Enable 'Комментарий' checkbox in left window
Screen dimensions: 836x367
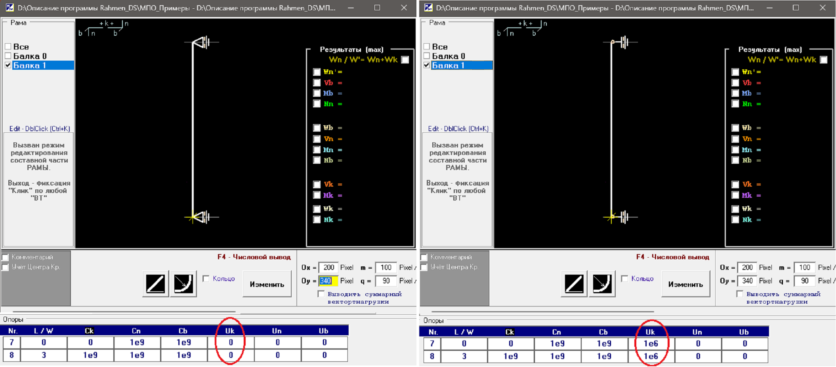6,257
